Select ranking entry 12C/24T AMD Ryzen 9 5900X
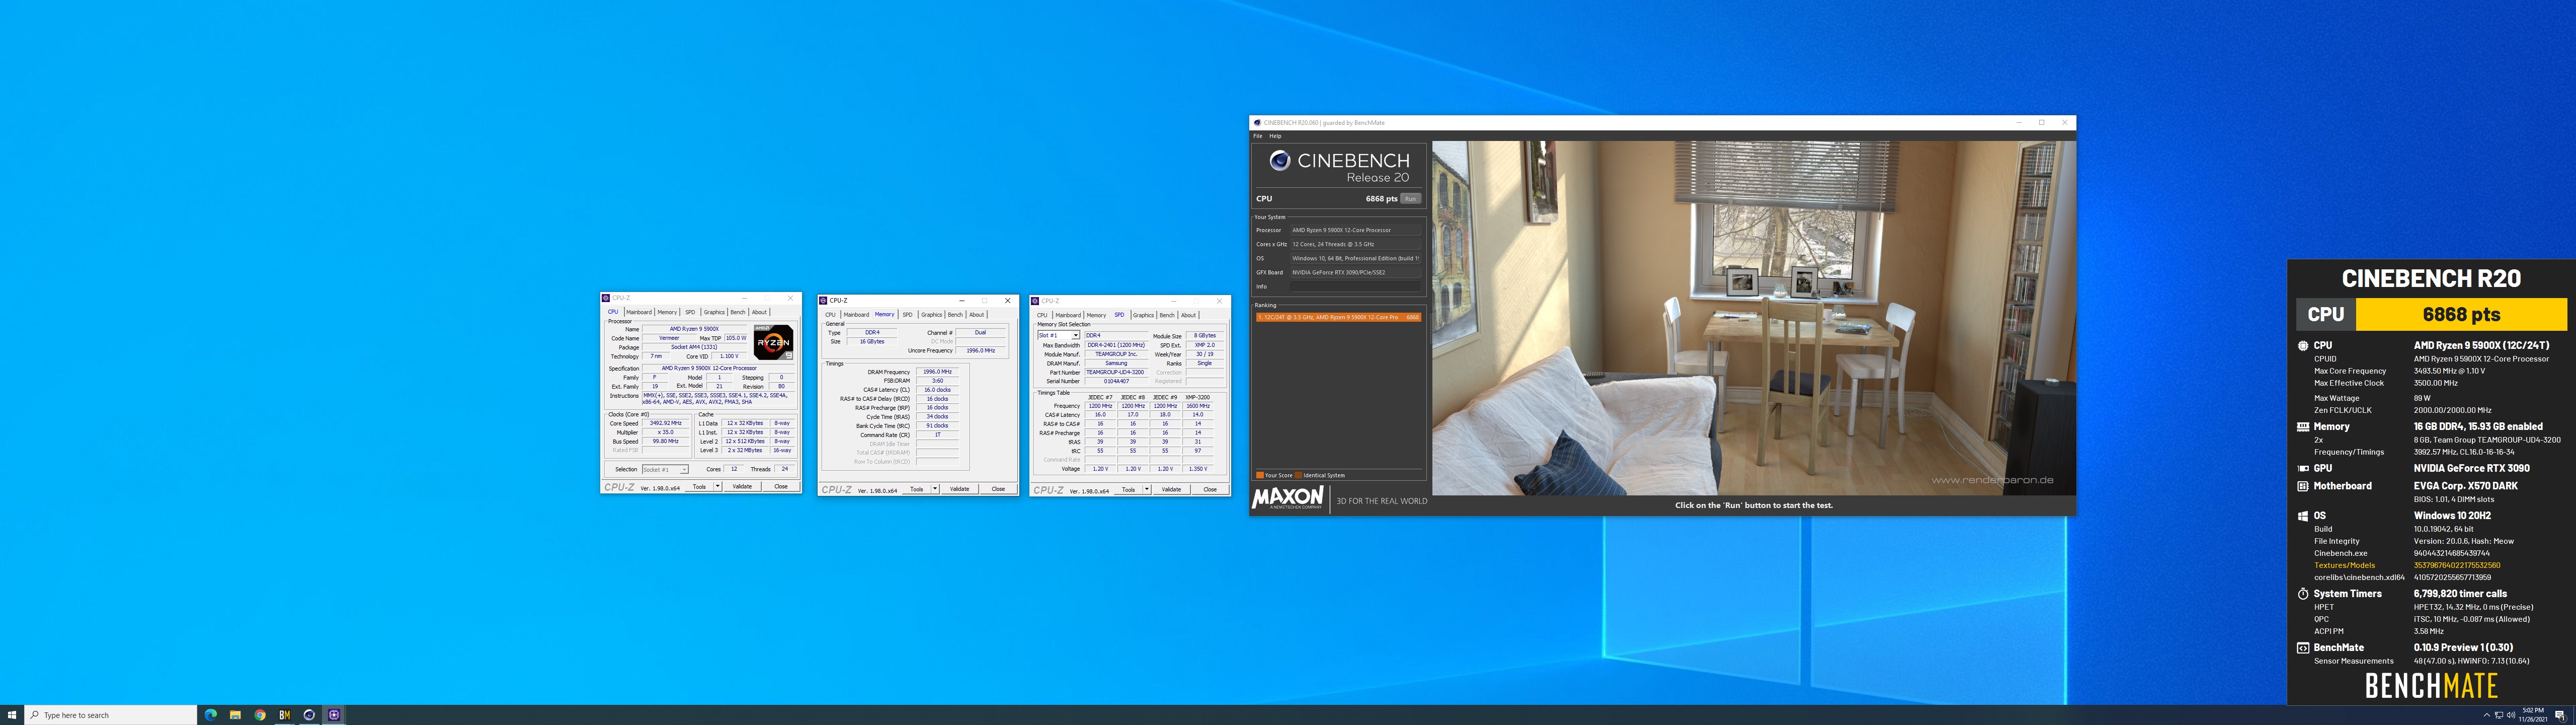 [1338, 317]
